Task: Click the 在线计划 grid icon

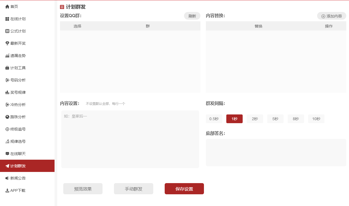Action: pyautogui.click(x=7, y=19)
